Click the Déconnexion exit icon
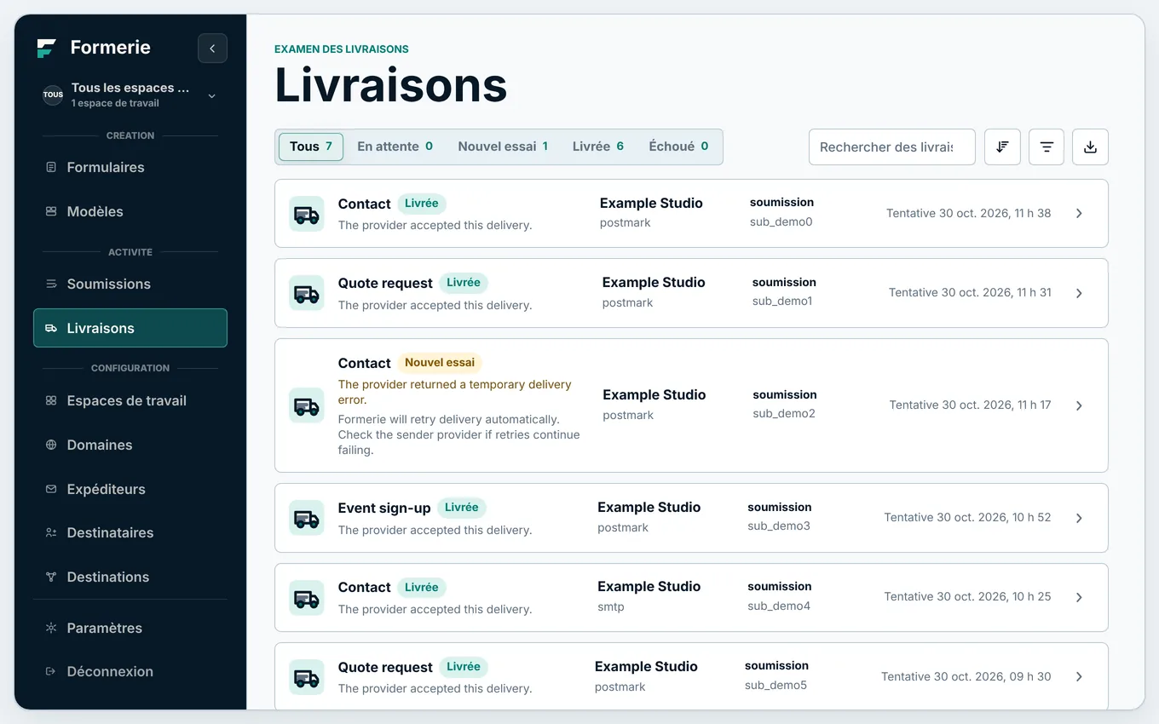 click(51, 671)
